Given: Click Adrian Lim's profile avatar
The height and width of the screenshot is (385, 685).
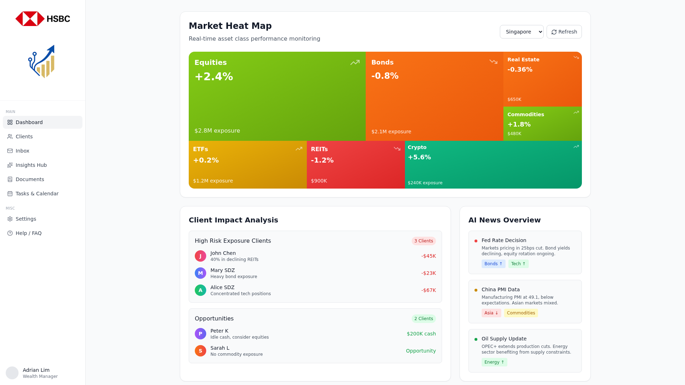Looking at the screenshot, I should [x=12, y=373].
